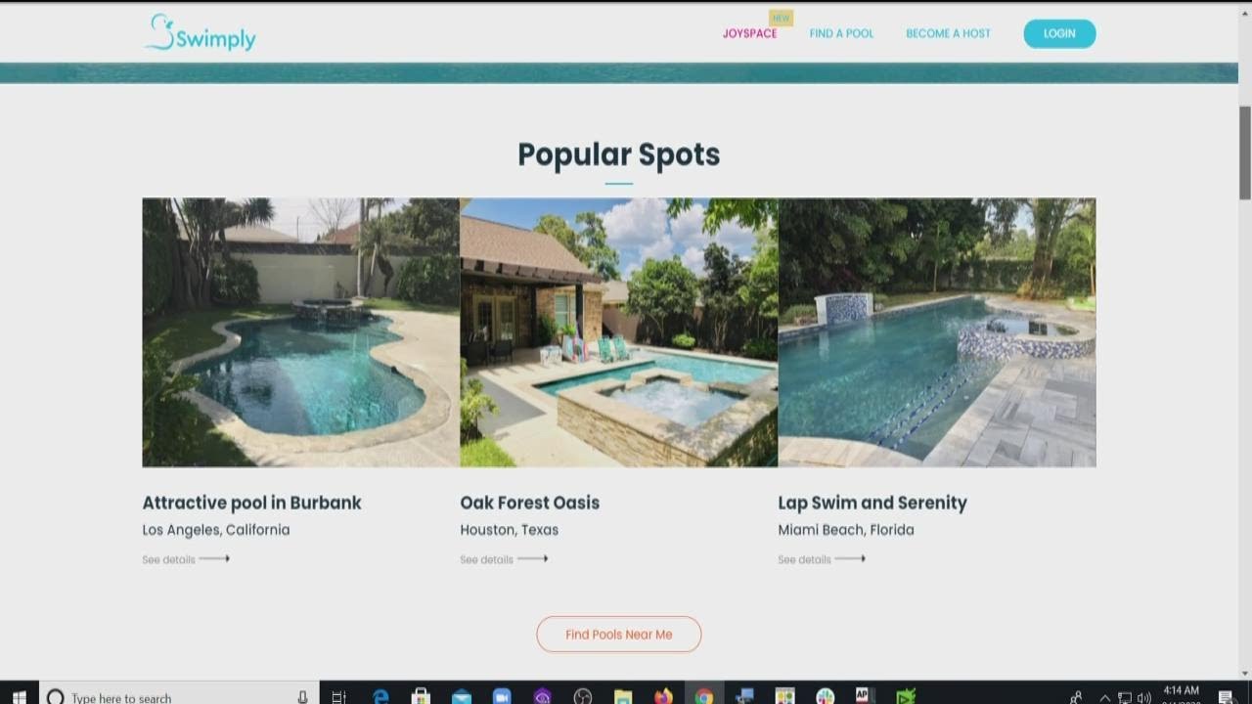Viewport: 1252px width, 704px height.
Task: Click 'Miami Beach, Florida' location text
Action: pyautogui.click(x=846, y=530)
